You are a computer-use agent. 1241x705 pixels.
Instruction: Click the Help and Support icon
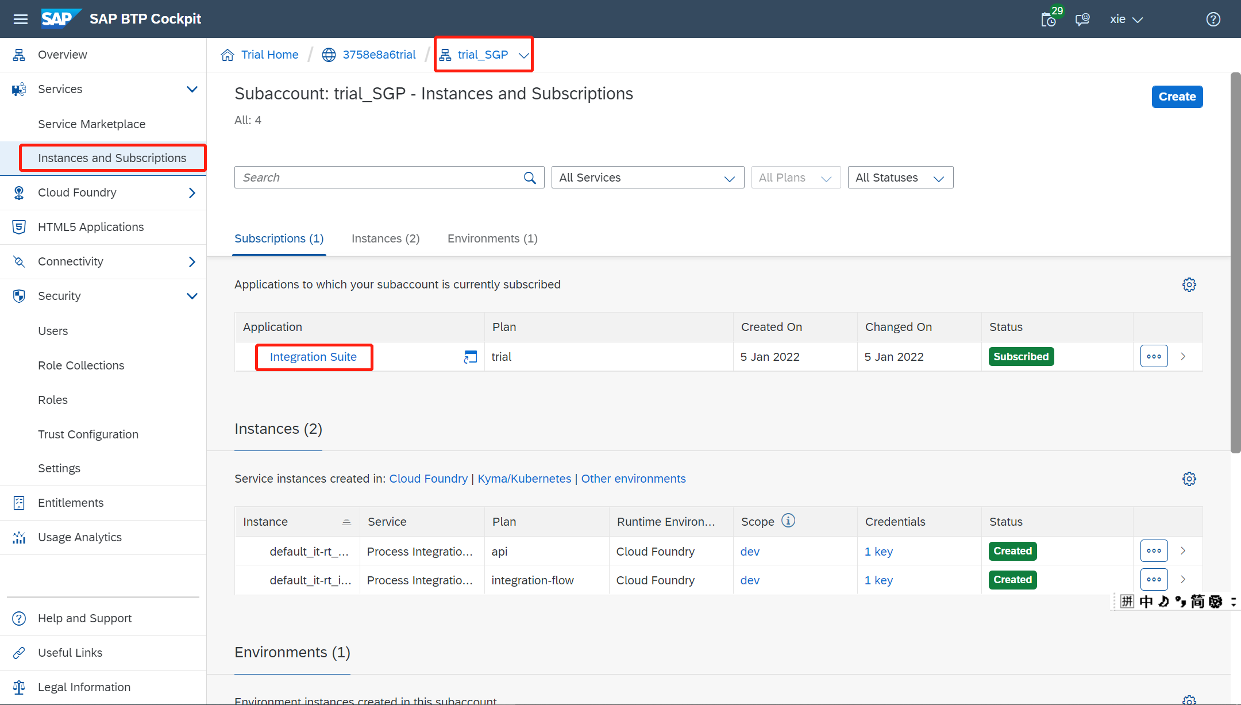(19, 618)
